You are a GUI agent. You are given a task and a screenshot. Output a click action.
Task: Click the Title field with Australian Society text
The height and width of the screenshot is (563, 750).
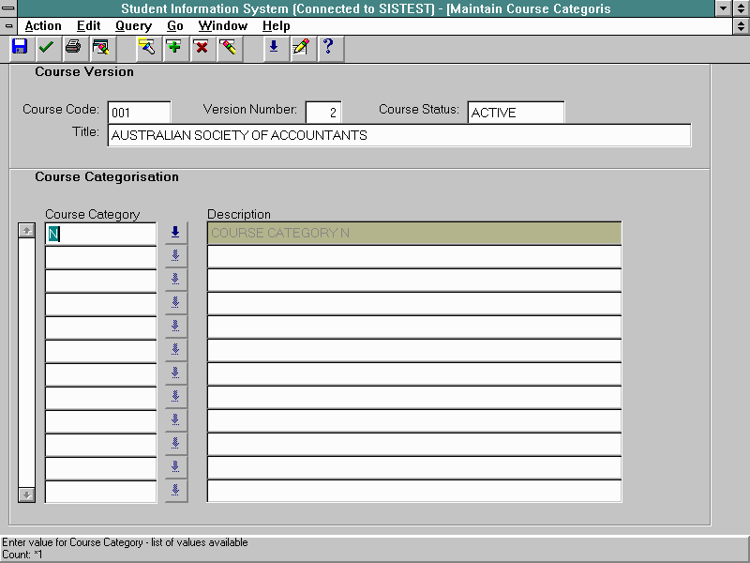coord(398,136)
